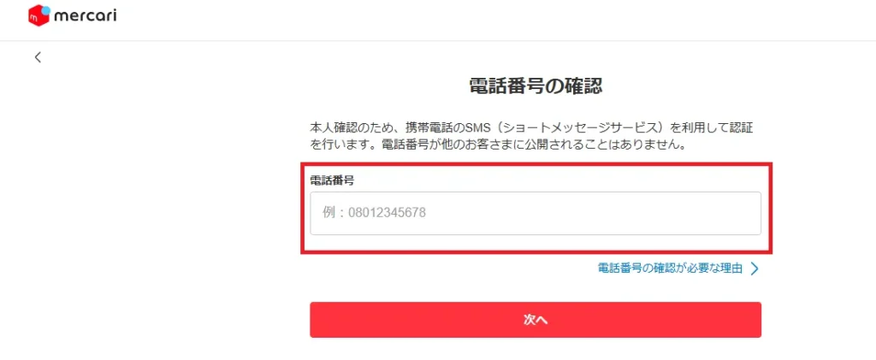Open the 電話番号の確認が必要な理由 link

pos(670,269)
